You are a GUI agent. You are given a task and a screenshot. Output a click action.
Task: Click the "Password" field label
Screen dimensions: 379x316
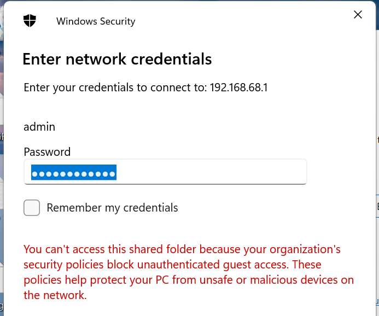coord(47,152)
